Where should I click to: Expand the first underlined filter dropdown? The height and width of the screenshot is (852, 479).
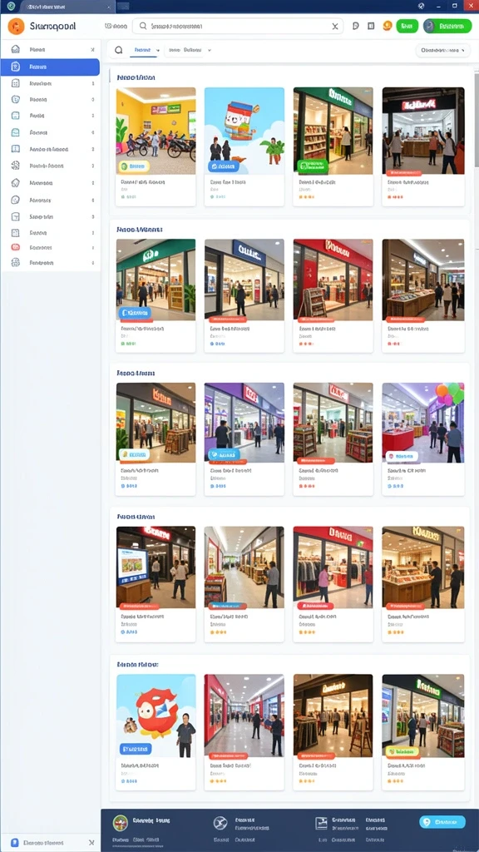click(146, 50)
